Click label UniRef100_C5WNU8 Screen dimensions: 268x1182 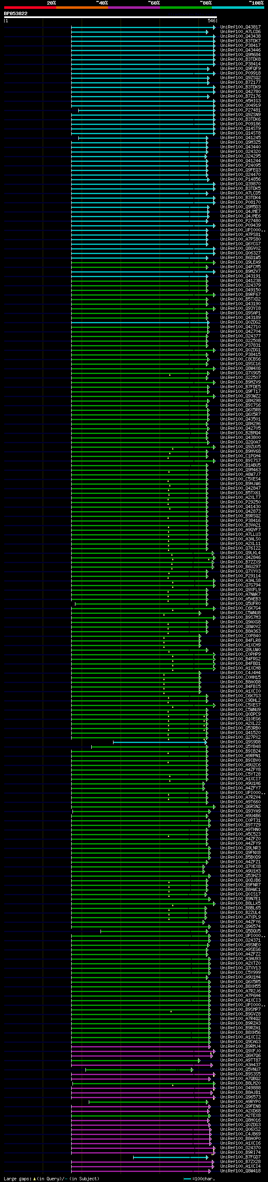(x=240, y=613)
